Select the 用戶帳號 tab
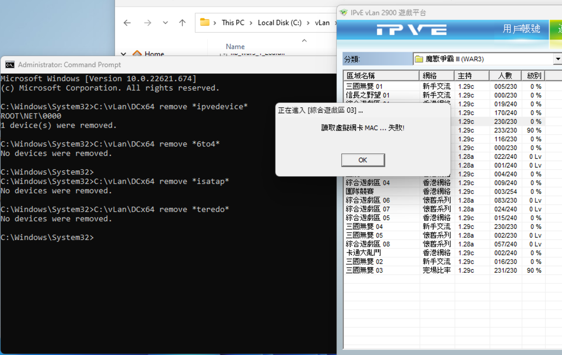This screenshot has height=355, width=562. (x=521, y=29)
